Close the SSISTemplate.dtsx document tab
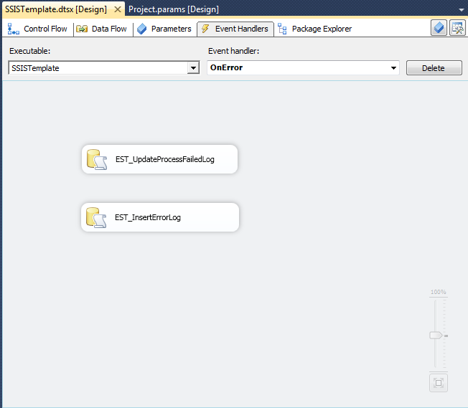Image resolution: width=468 pixels, height=408 pixels. [x=118, y=9]
